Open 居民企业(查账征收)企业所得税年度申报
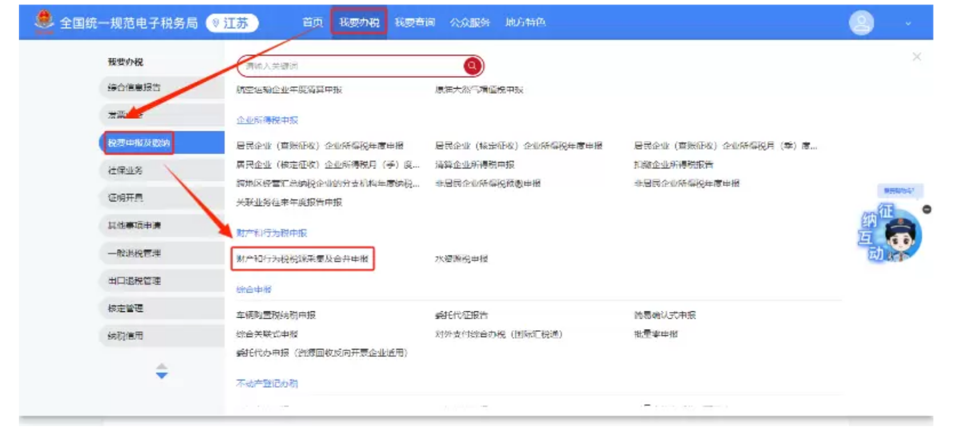Image resolution: width=962 pixels, height=433 pixels. point(320,146)
